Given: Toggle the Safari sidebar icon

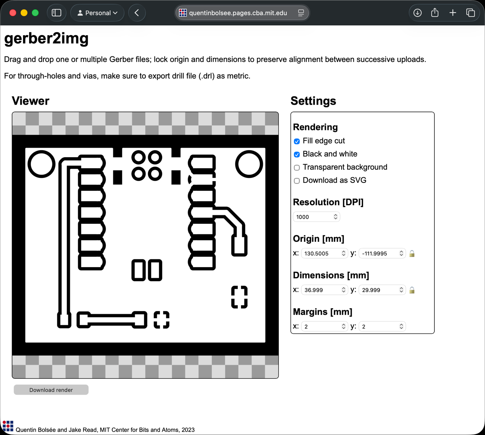Looking at the screenshot, I should pos(57,13).
